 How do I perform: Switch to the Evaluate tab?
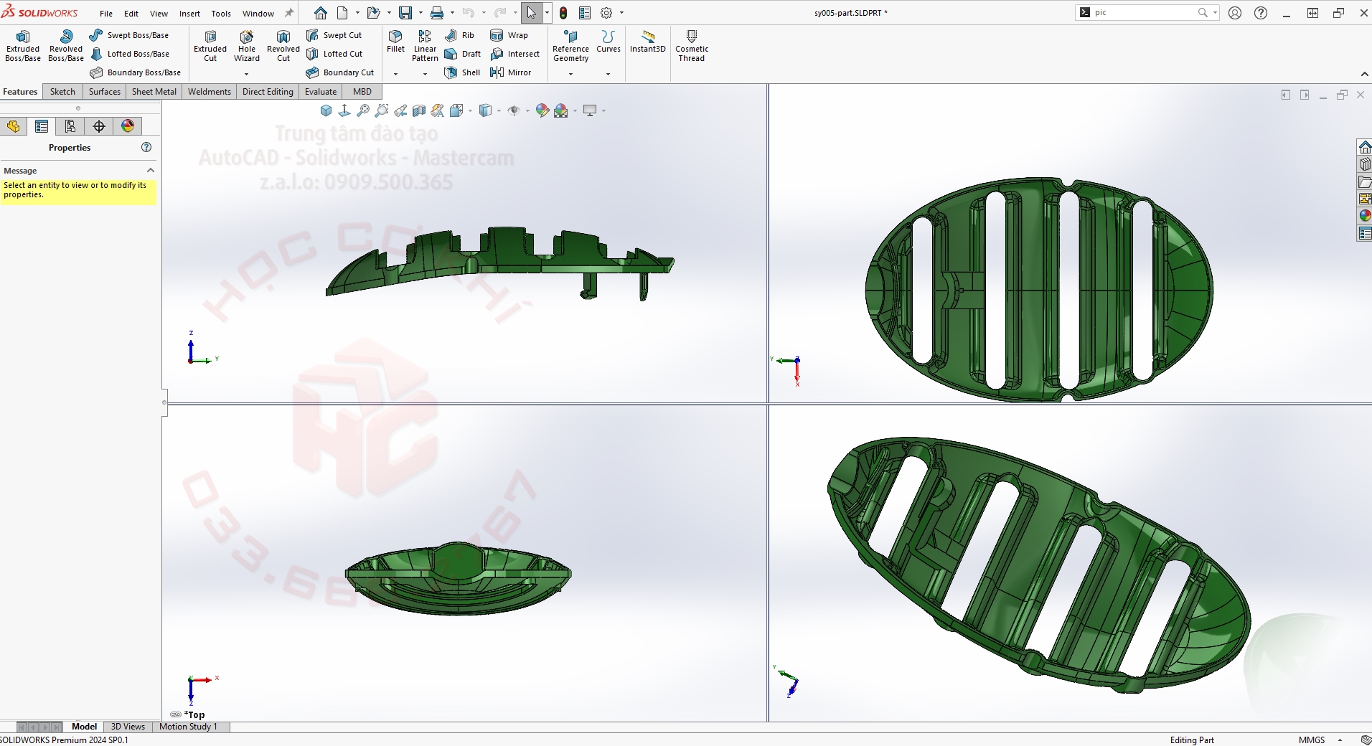coord(321,92)
